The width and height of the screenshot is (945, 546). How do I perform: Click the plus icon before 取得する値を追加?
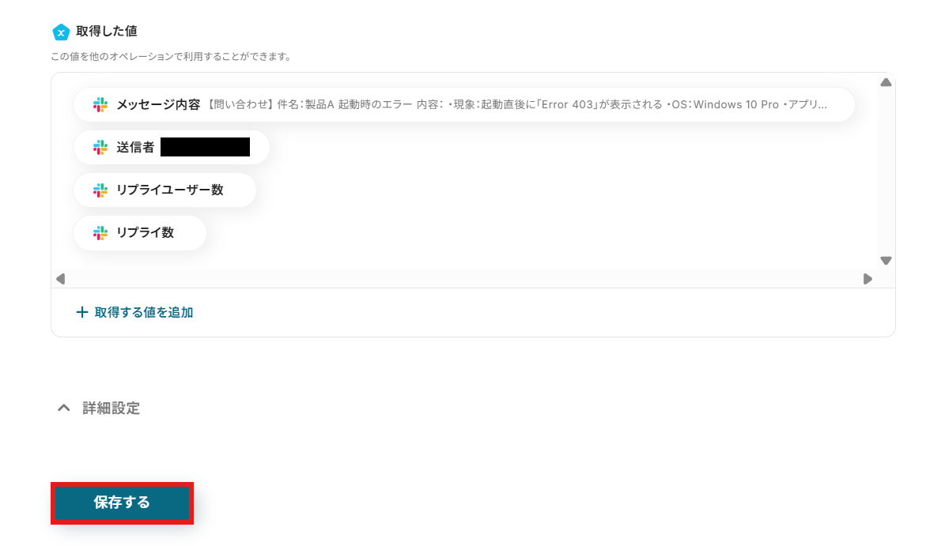[x=82, y=312]
